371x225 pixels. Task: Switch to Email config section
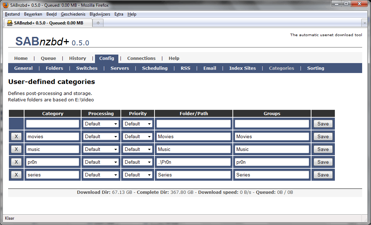pos(210,68)
